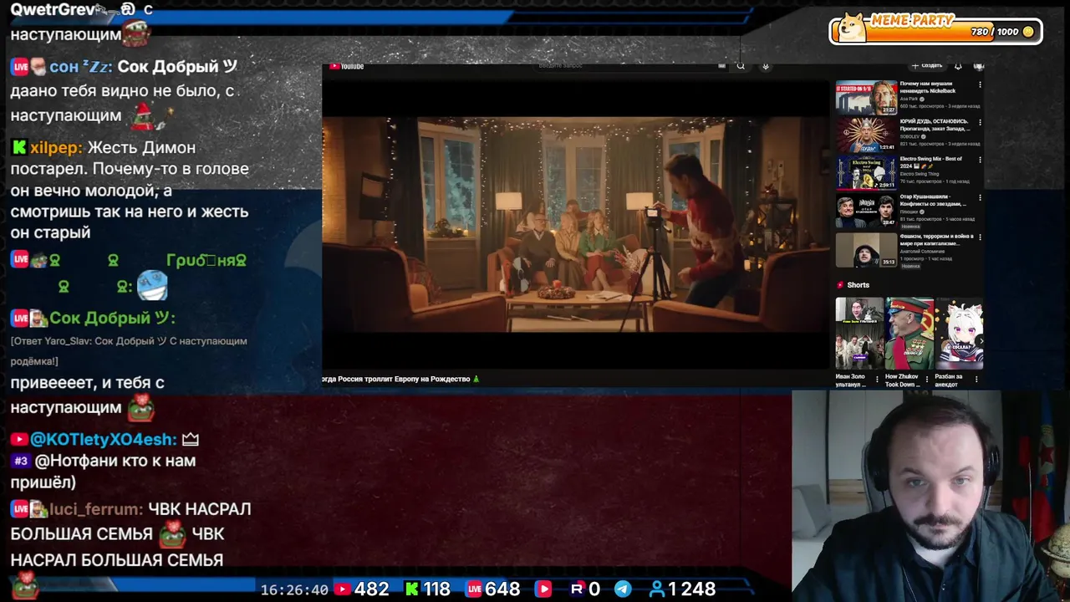Click next arrow on Shorts carousel

pos(980,340)
